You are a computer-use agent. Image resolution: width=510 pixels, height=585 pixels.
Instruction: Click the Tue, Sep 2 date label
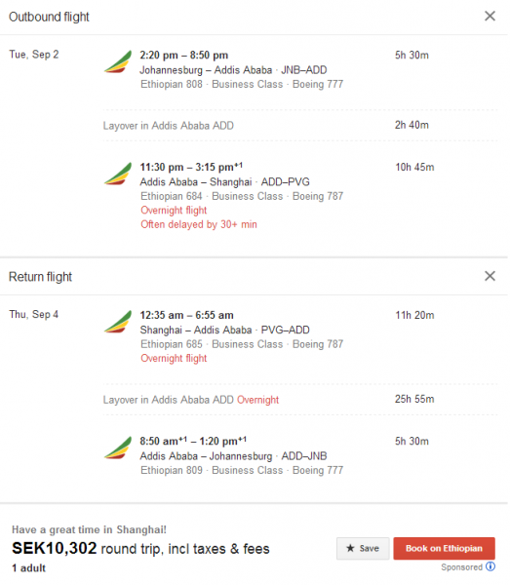(34, 55)
